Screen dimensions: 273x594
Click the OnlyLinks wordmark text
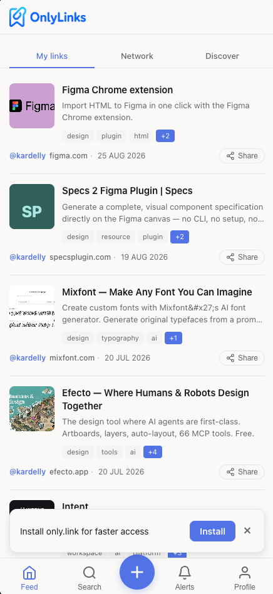[58, 18]
